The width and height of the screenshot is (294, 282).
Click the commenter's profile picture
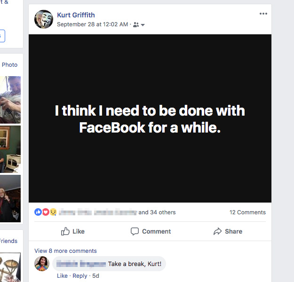[x=42, y=264]
